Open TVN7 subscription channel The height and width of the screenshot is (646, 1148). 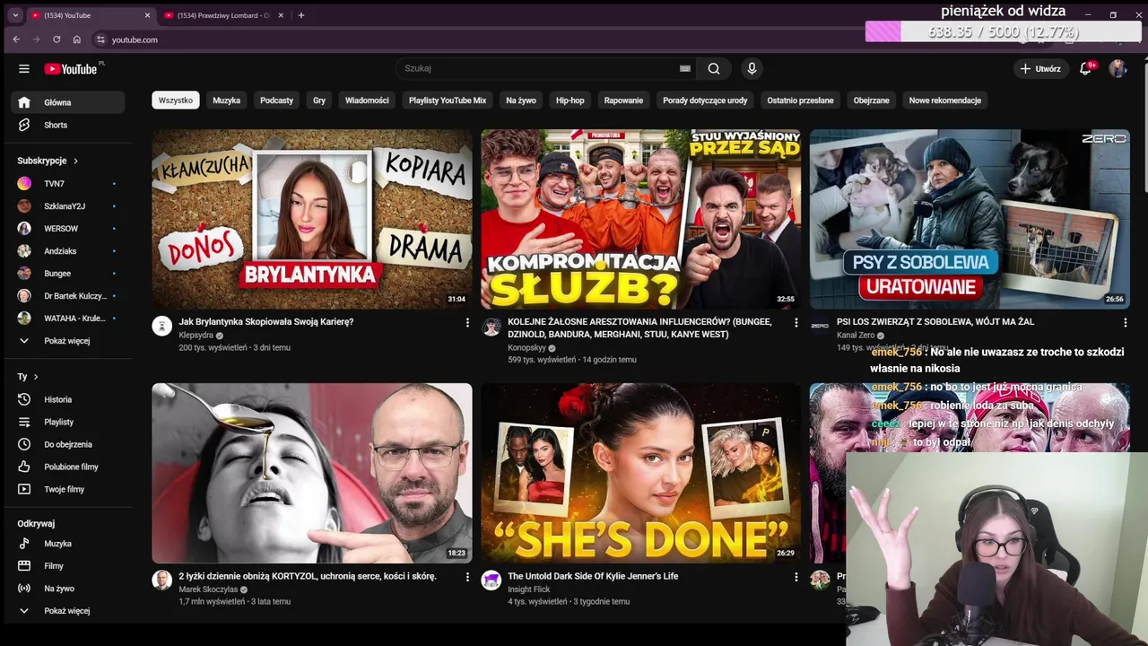[68, 183]
